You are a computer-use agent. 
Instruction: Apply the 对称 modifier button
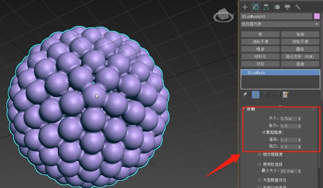pos(260,64)
